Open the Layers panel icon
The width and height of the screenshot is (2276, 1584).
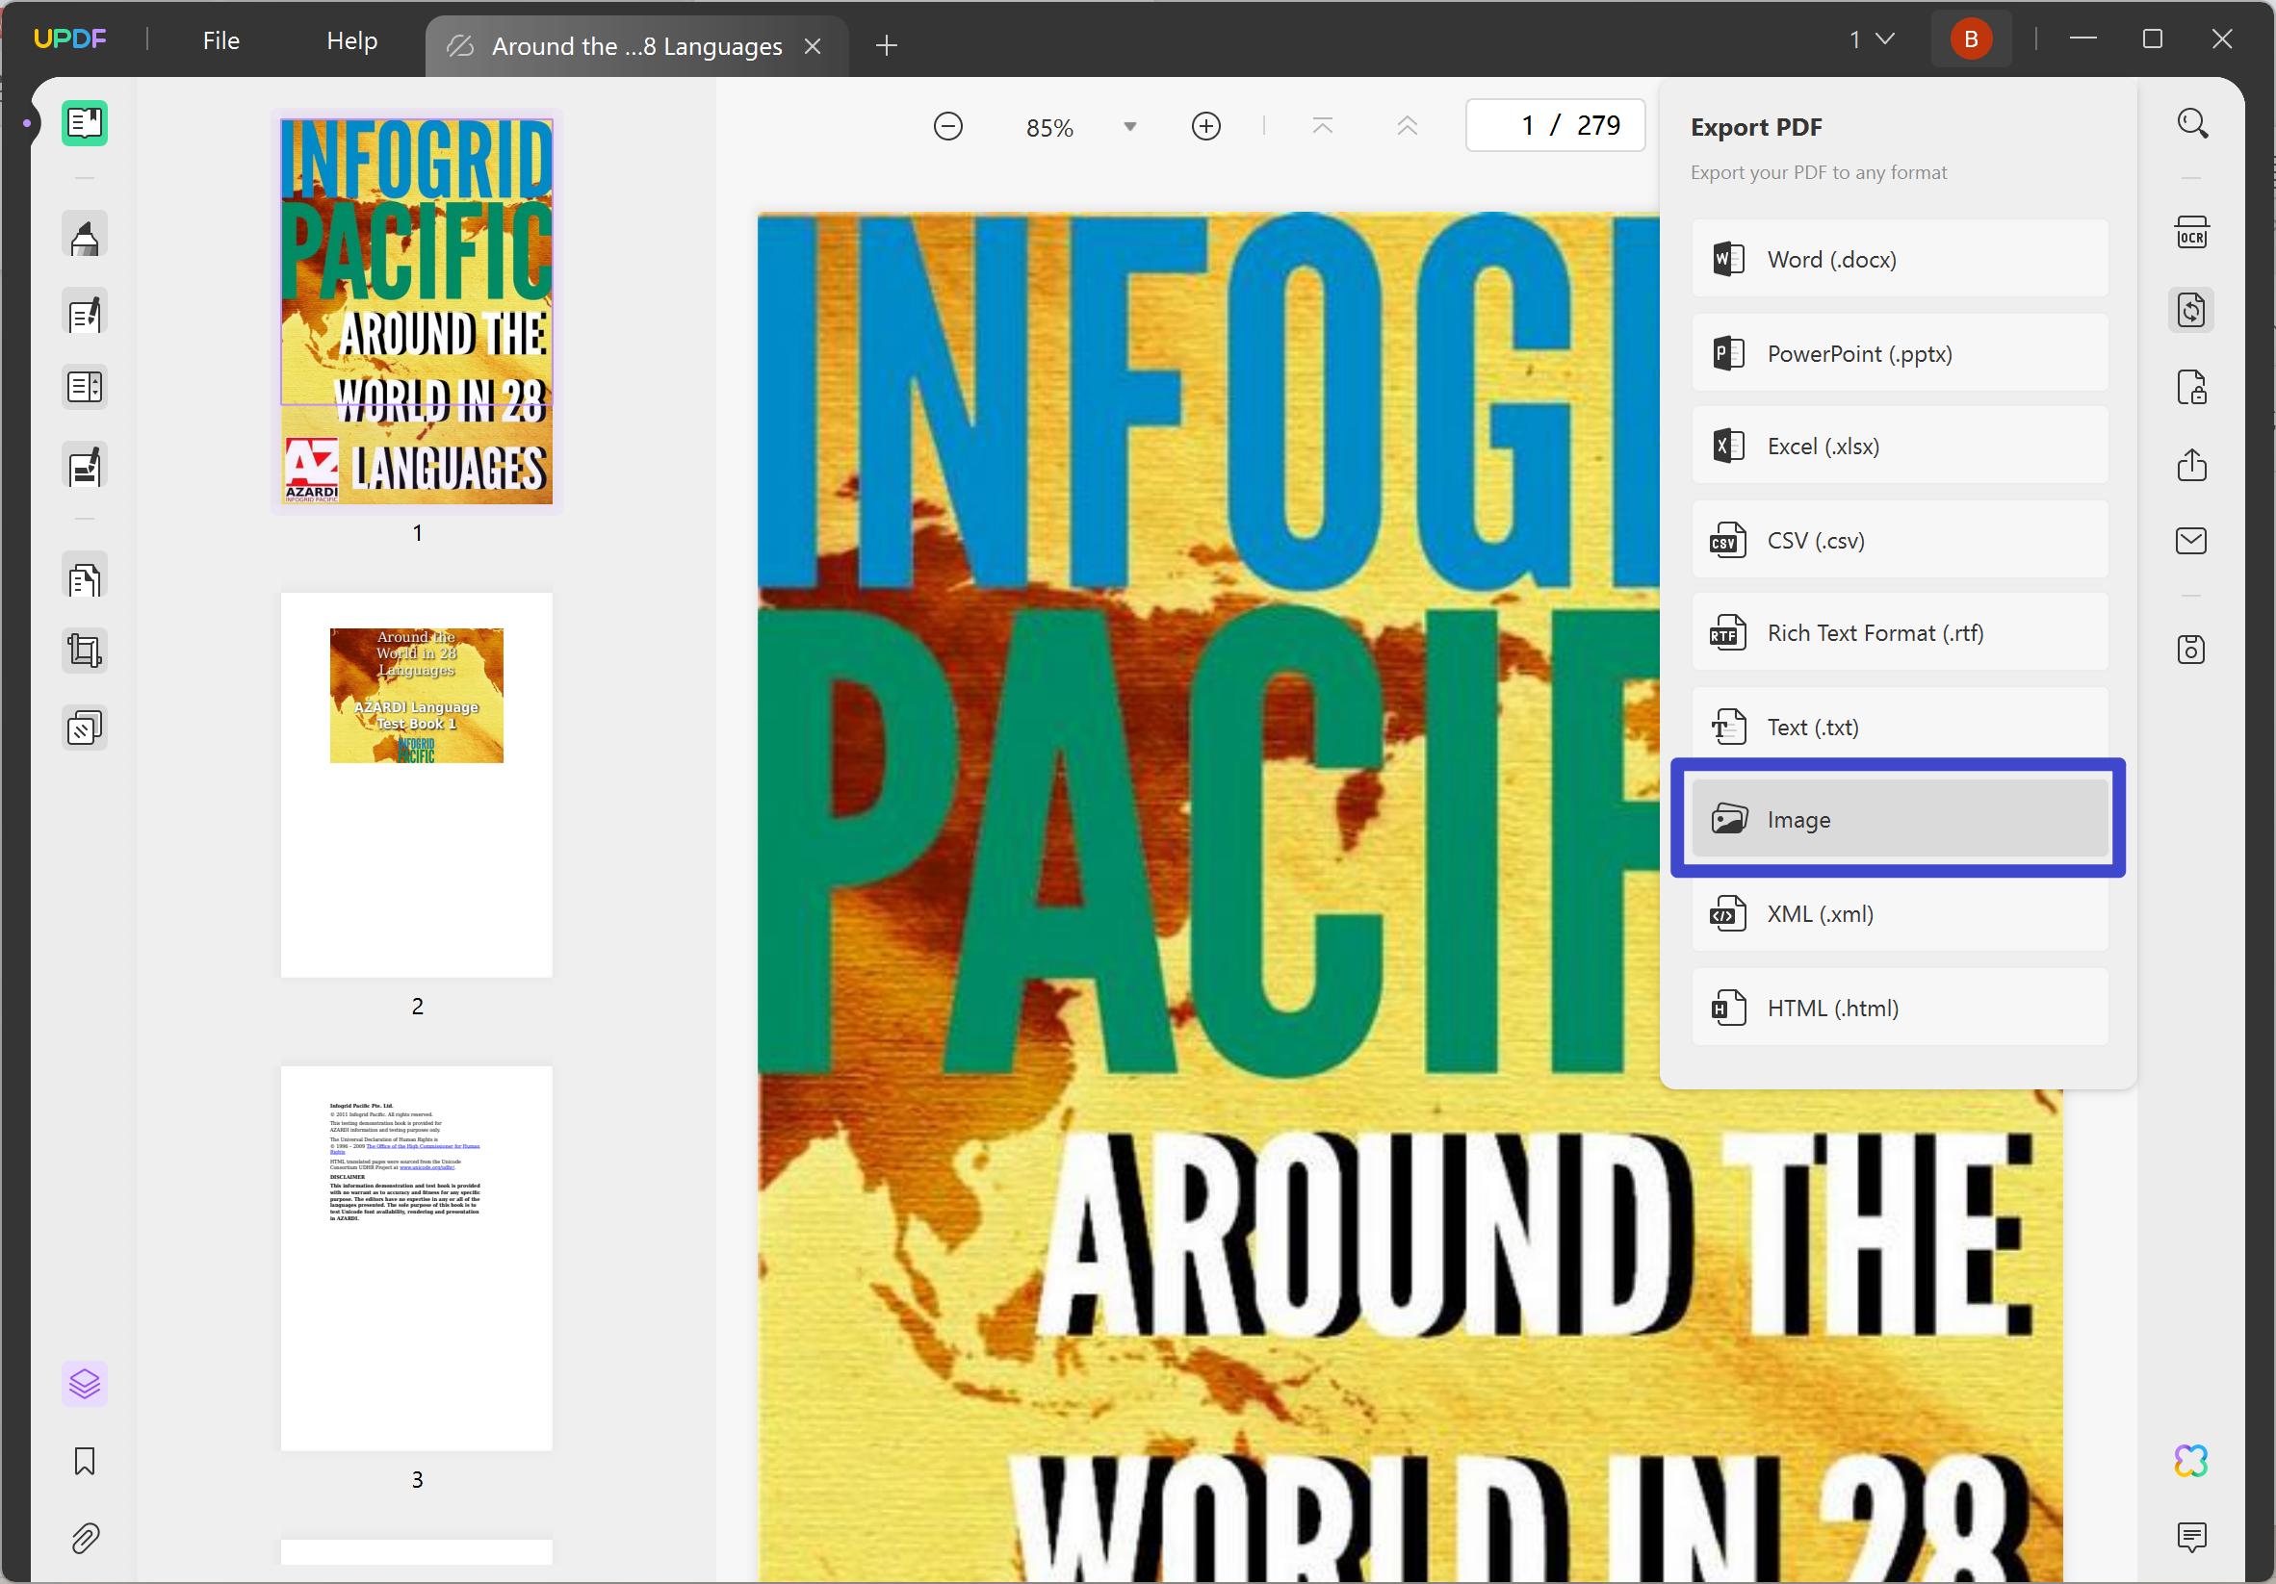point(85,1384)
